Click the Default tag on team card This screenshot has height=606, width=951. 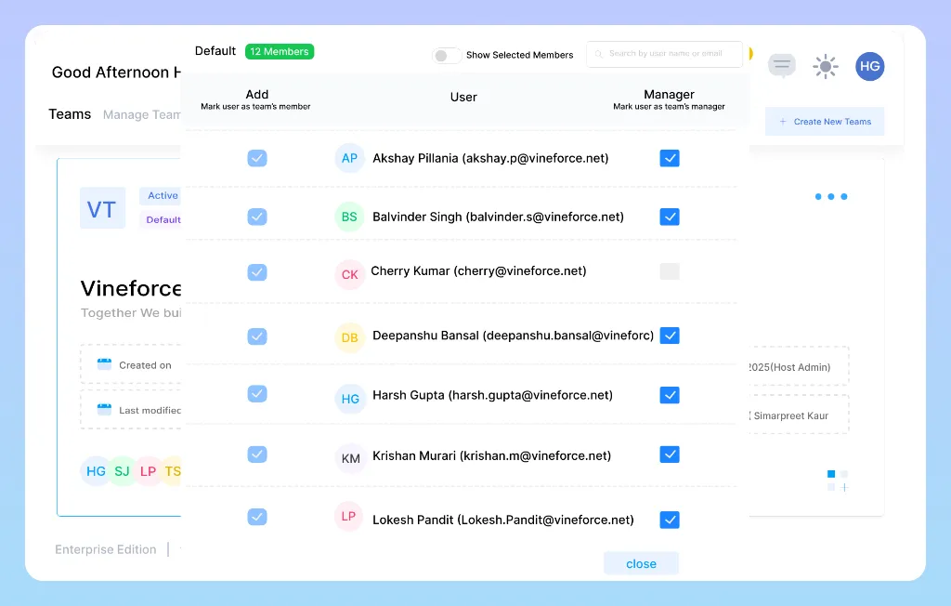[163, 219]
